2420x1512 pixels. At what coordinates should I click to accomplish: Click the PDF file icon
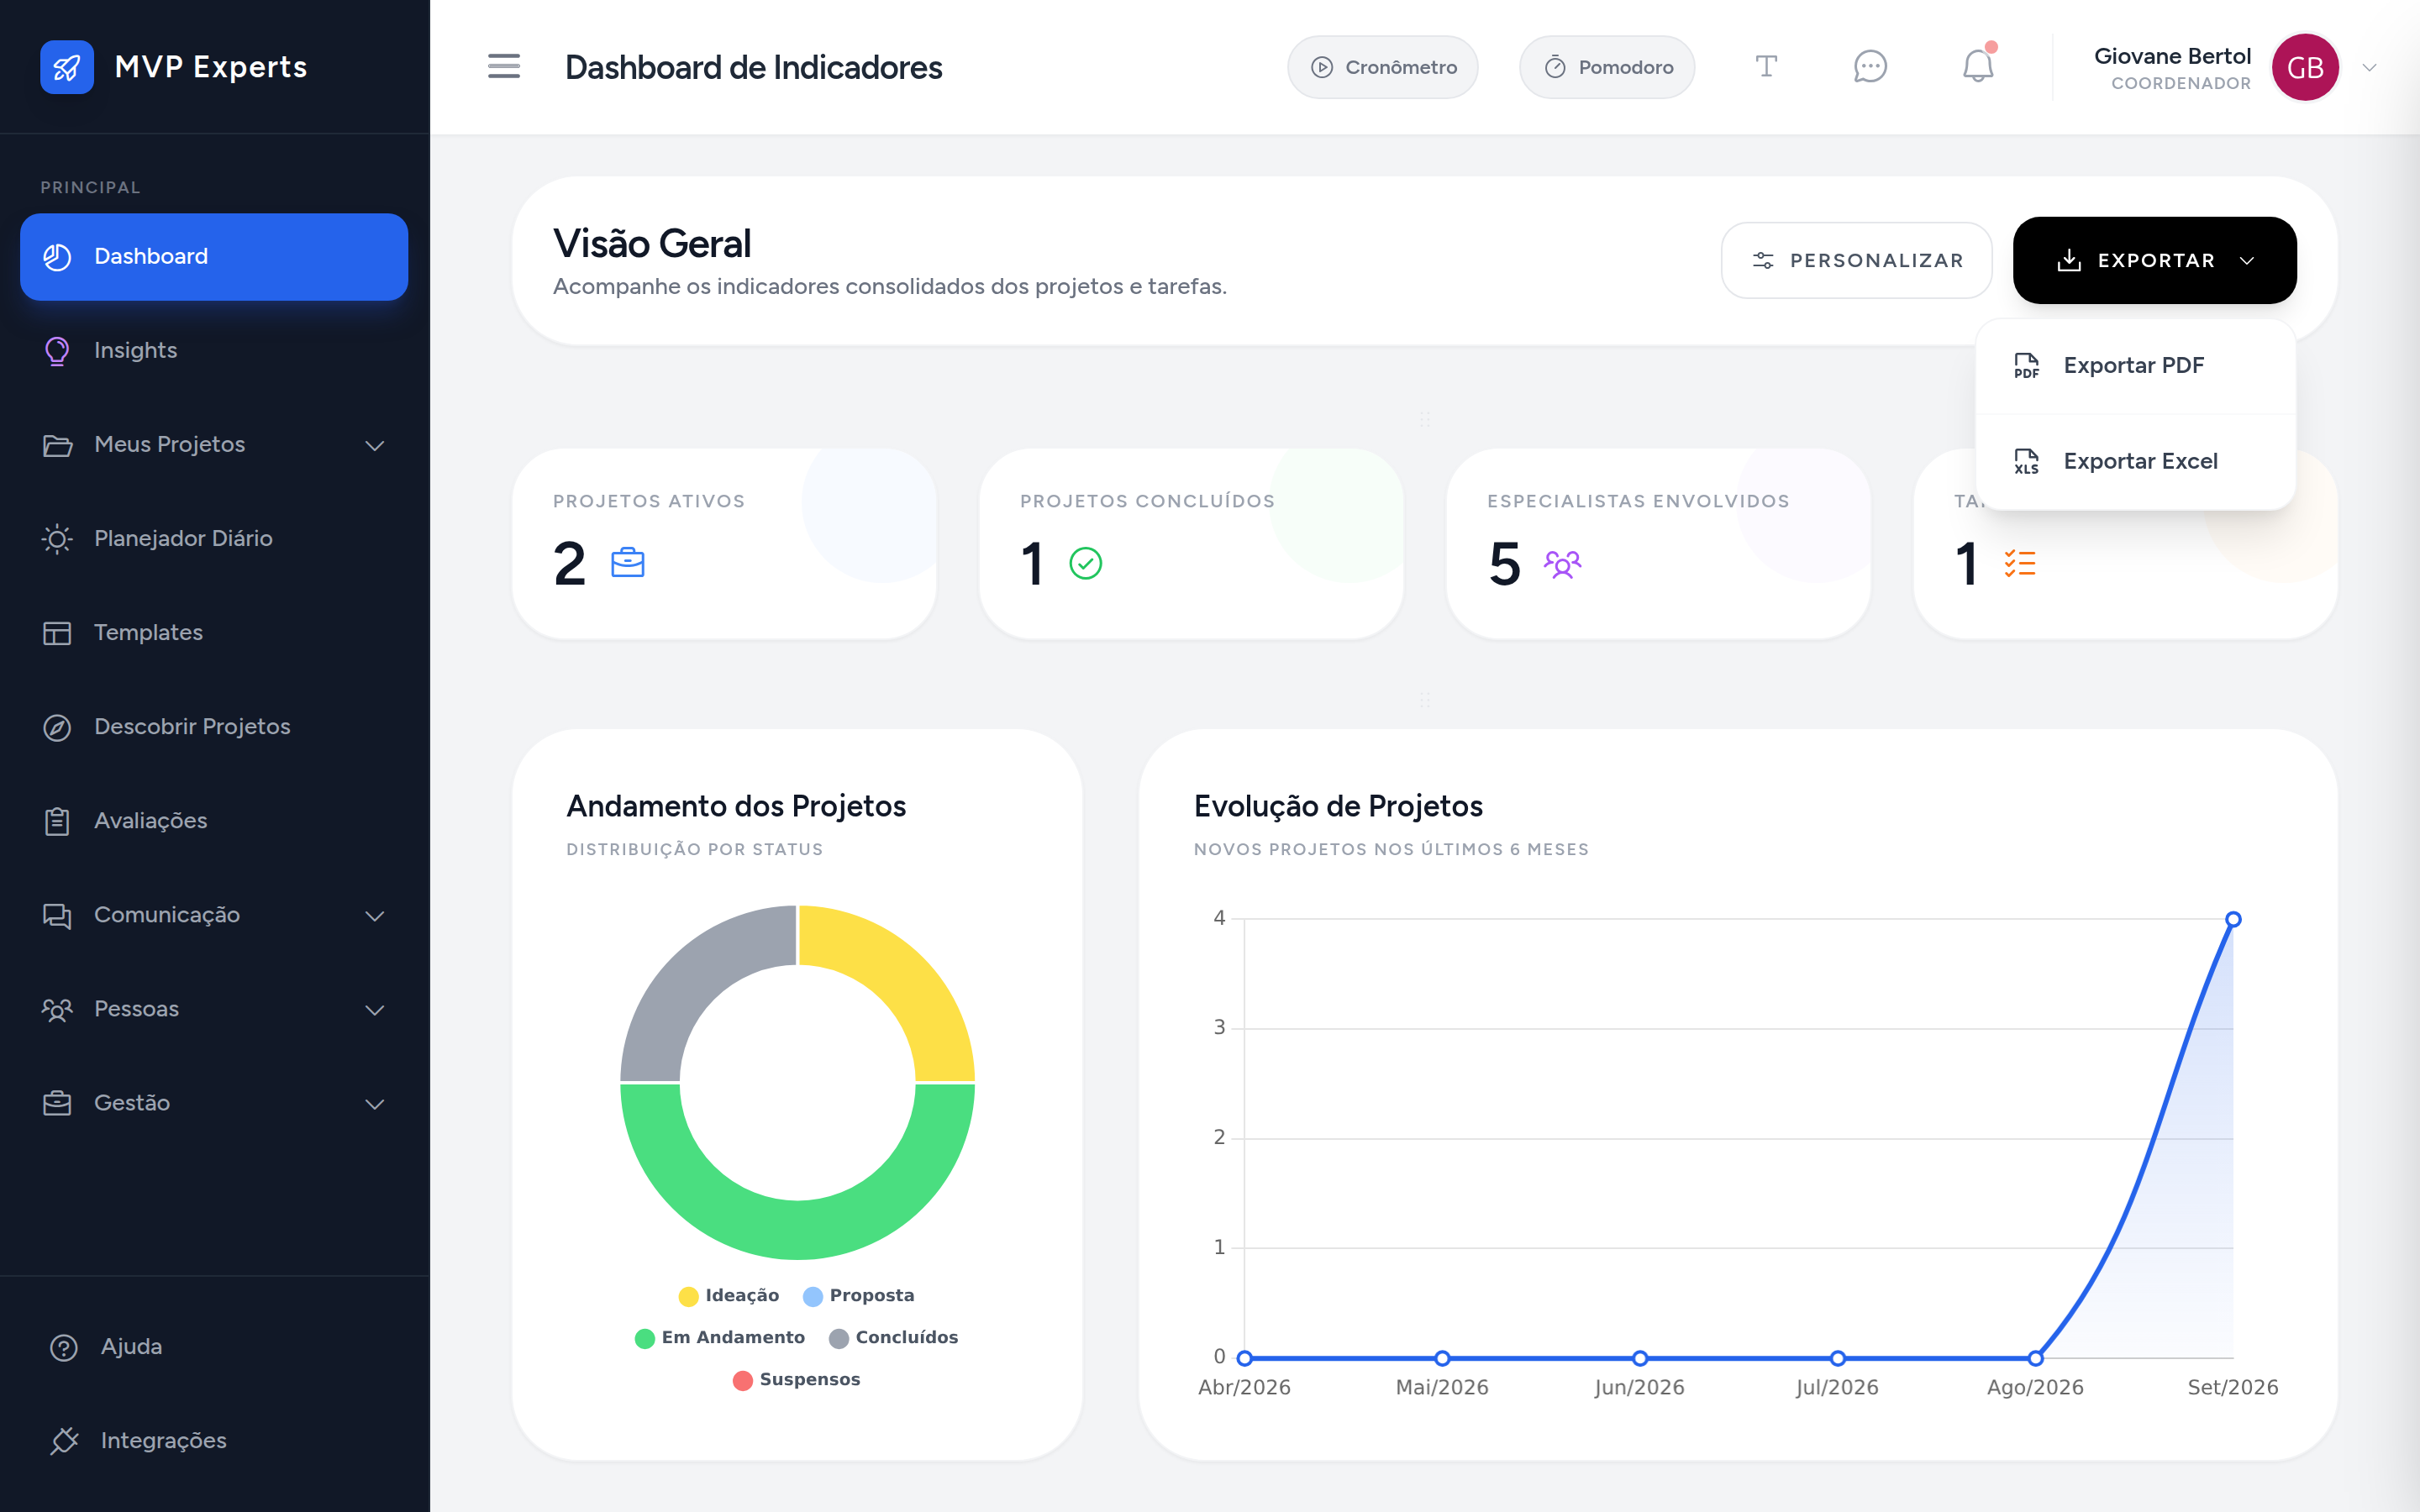(x=2027, y=365)
